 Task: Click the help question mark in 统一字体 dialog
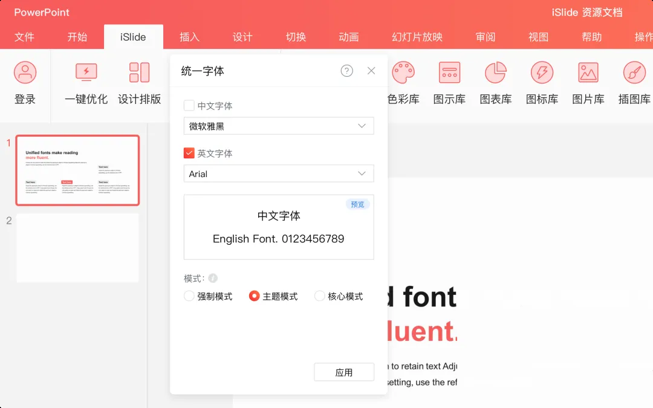click(347, 71)
